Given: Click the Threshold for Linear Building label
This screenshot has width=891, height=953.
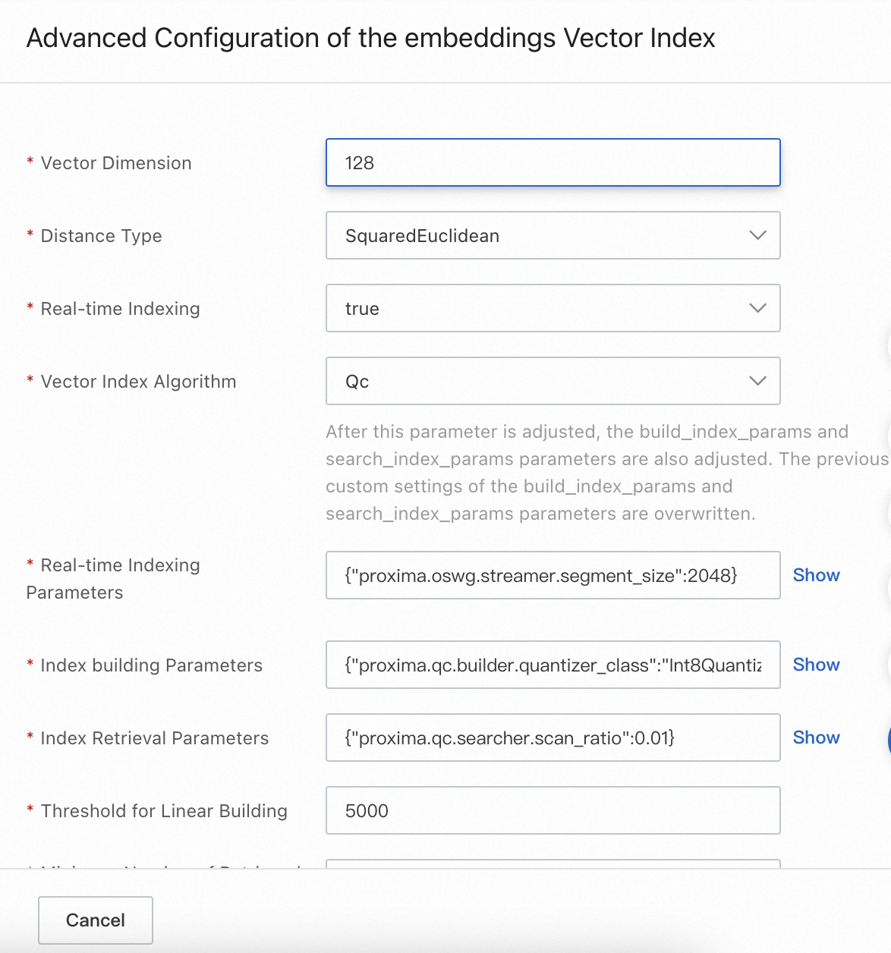Looking at the screenshot, I should (164, 811).
